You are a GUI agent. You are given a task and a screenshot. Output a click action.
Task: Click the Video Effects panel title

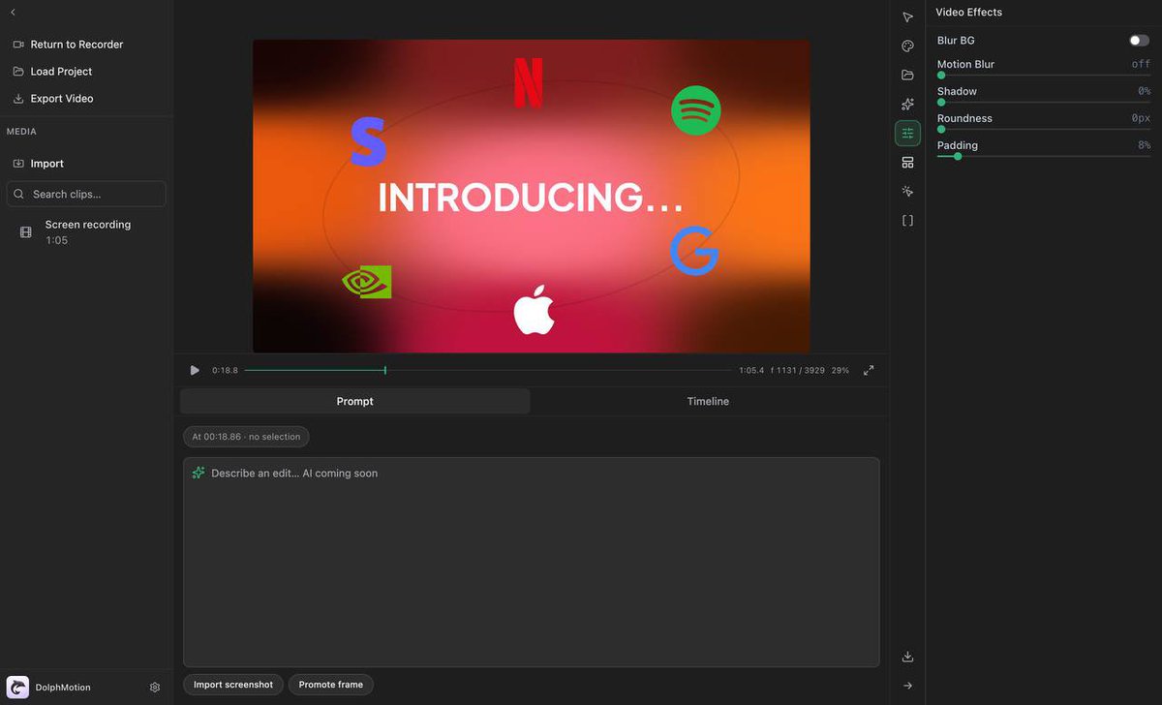(968, 13)
